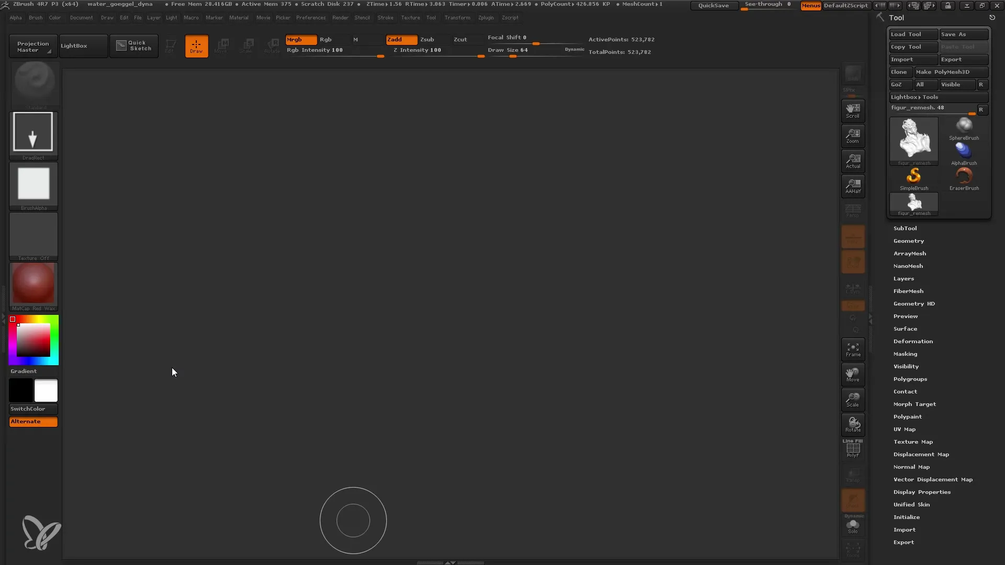Select the Move tool in sidebar
1005x565 pixels.
tap(853, 375)
